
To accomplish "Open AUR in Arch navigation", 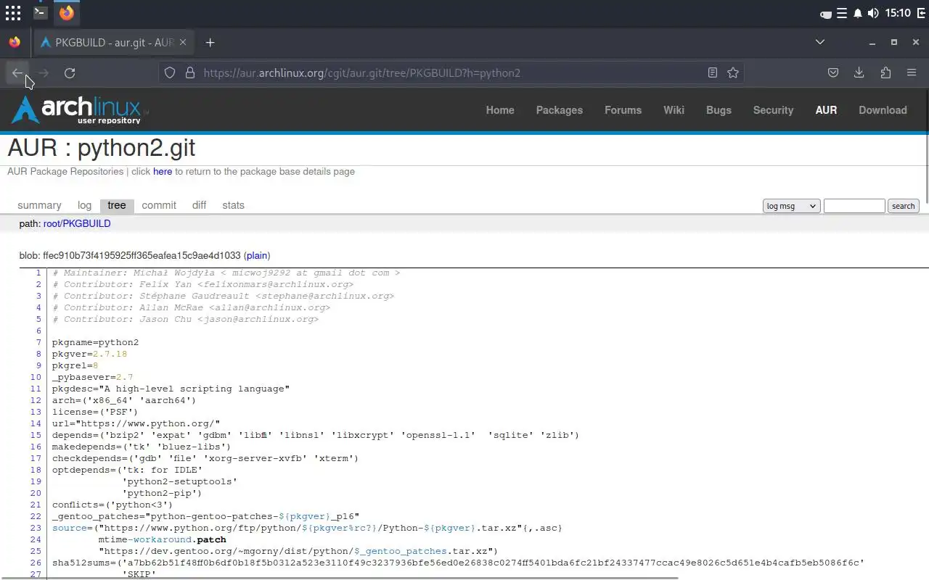I will click(826, 110).
